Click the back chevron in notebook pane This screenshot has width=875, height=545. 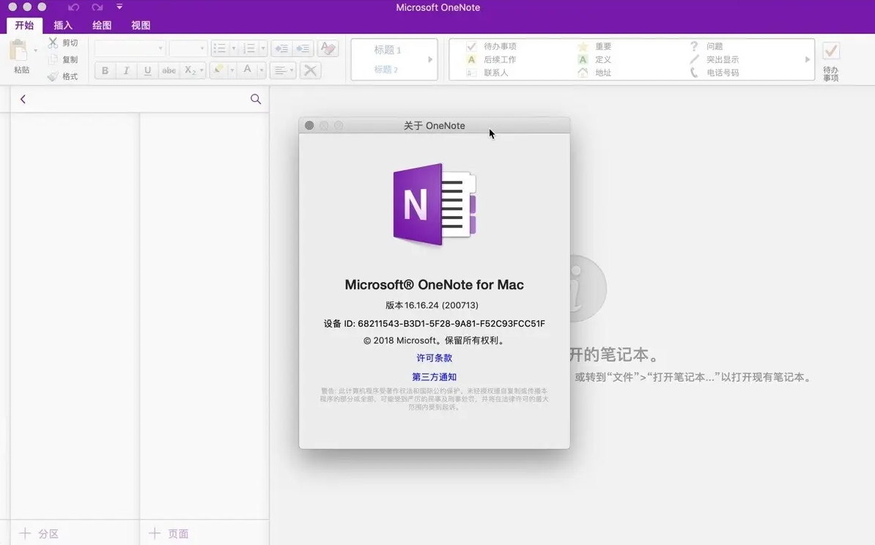pyautogui.click(x=23, y=99)
